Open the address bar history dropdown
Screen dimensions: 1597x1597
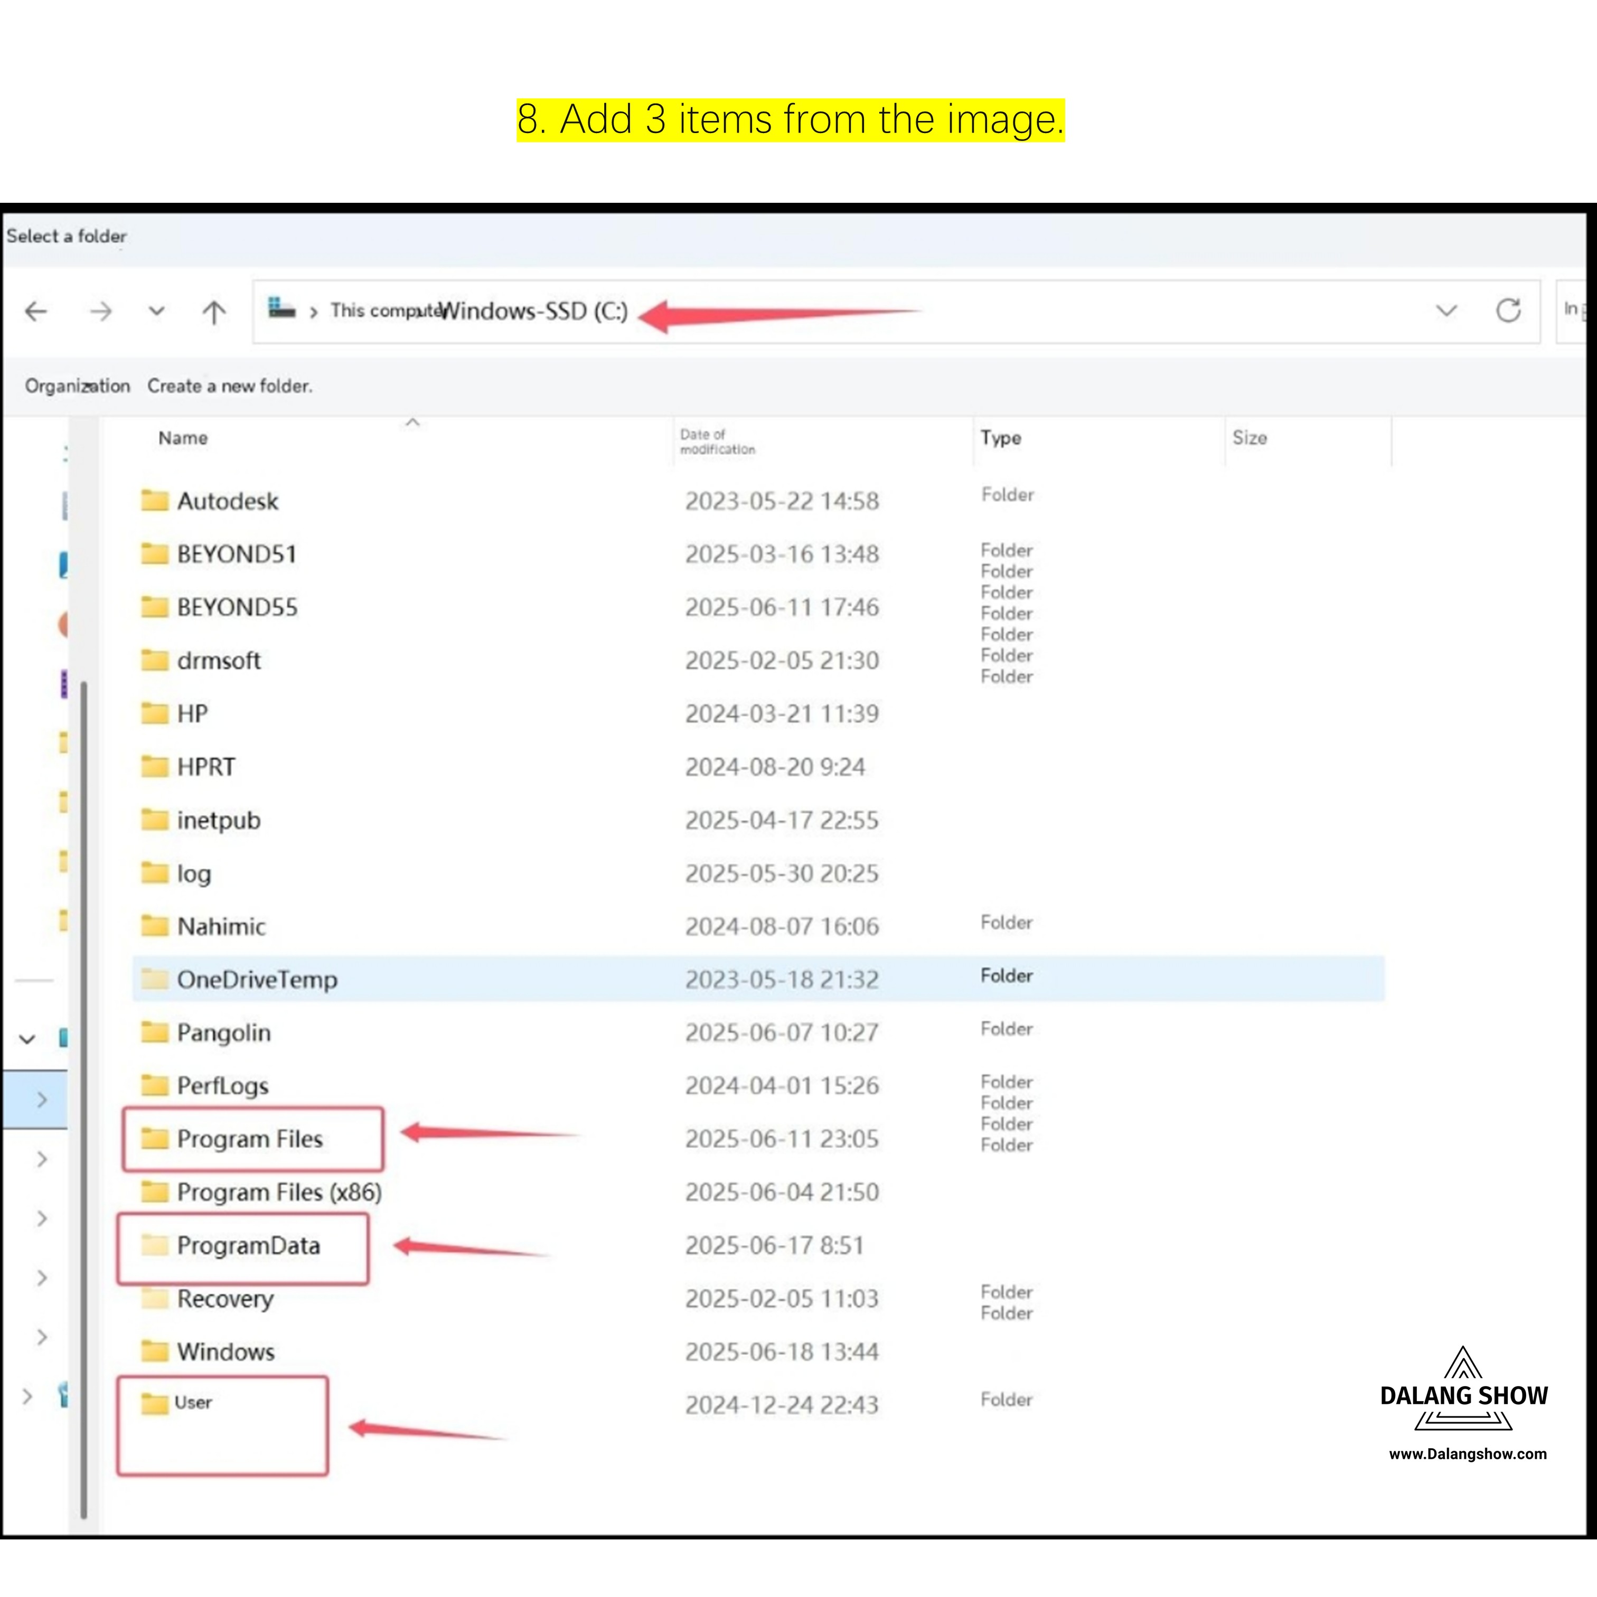pyautogui.click(x=1446, y=311)
